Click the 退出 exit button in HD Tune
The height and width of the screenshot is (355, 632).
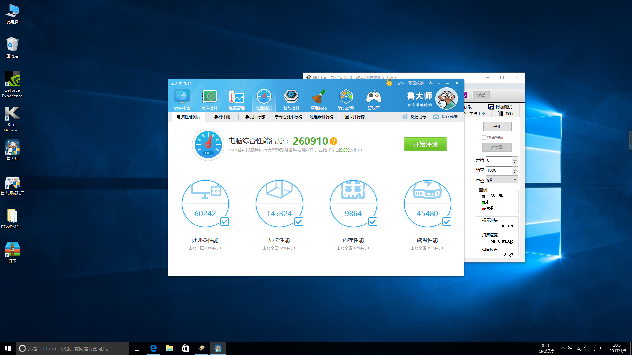pyautogui.click(x=481, y=95)
